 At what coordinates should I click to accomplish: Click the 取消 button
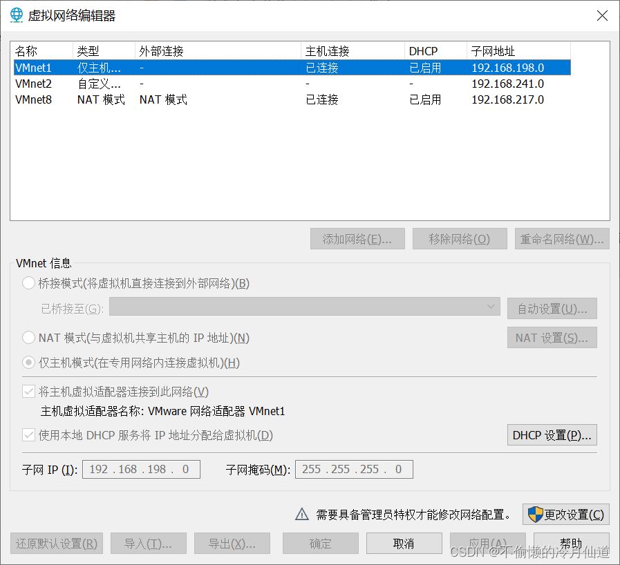[404, 544]
